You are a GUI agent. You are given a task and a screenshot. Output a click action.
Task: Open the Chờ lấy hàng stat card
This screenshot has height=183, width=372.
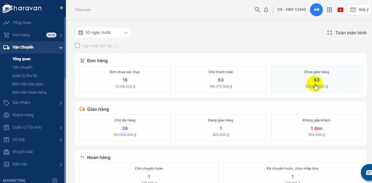[x=125, y=127]
